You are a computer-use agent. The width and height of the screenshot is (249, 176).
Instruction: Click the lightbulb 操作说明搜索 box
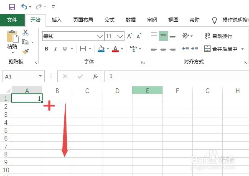(x=230, y=20)
